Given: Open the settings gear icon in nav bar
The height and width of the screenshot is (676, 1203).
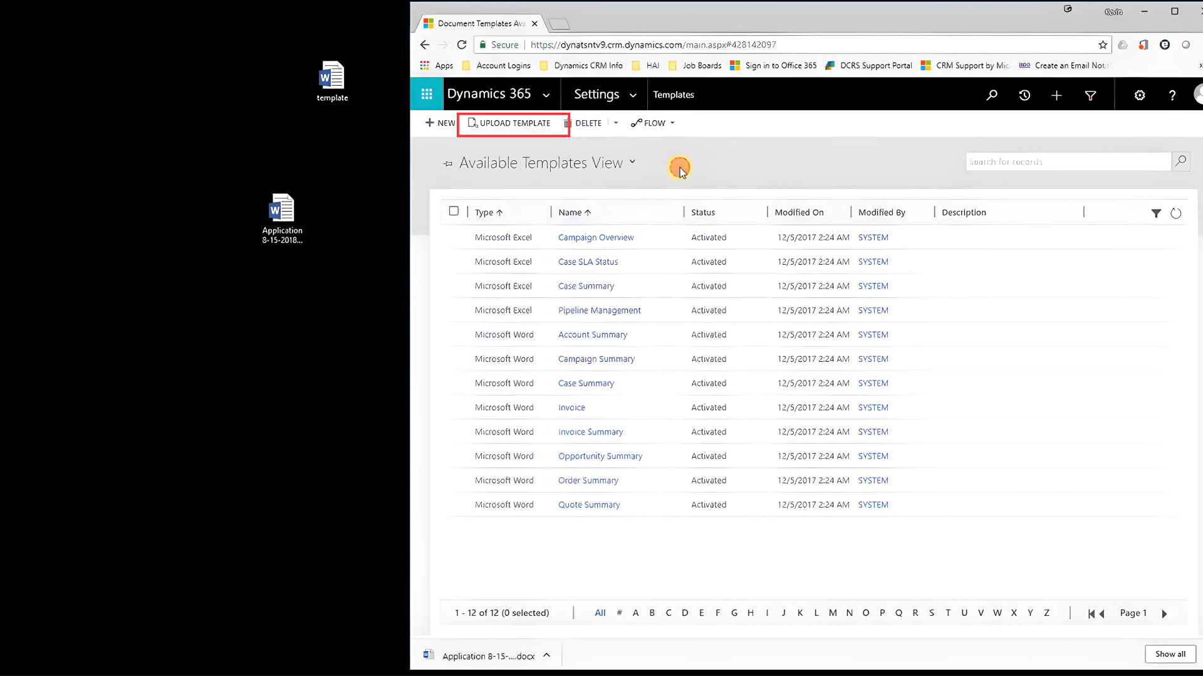Looking at the screenshot, I should 1140,95.
